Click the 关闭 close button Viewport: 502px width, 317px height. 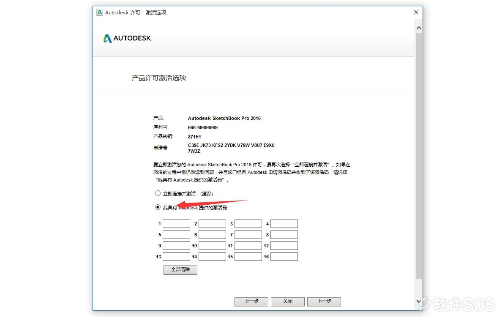pos(287,301)
